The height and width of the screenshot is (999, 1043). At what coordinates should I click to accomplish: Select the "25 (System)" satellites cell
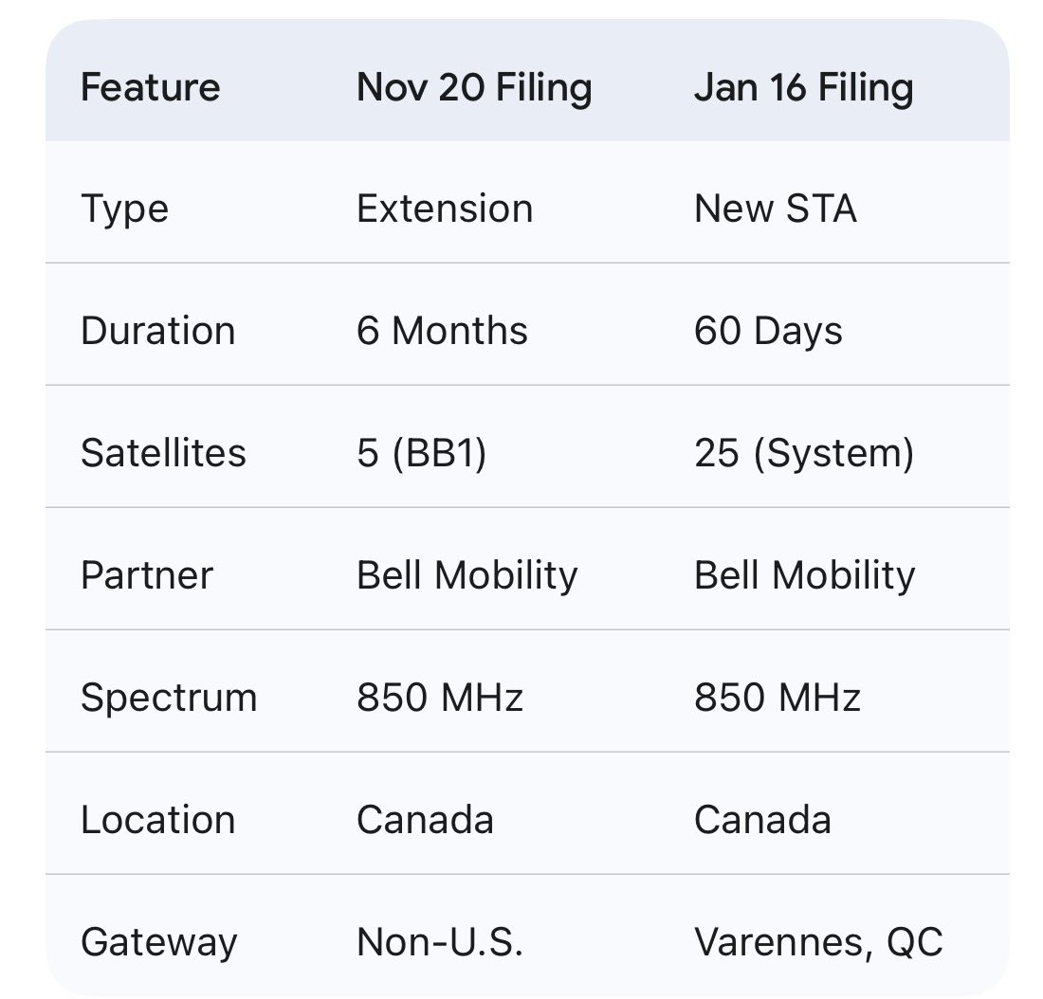coord(804,453)
